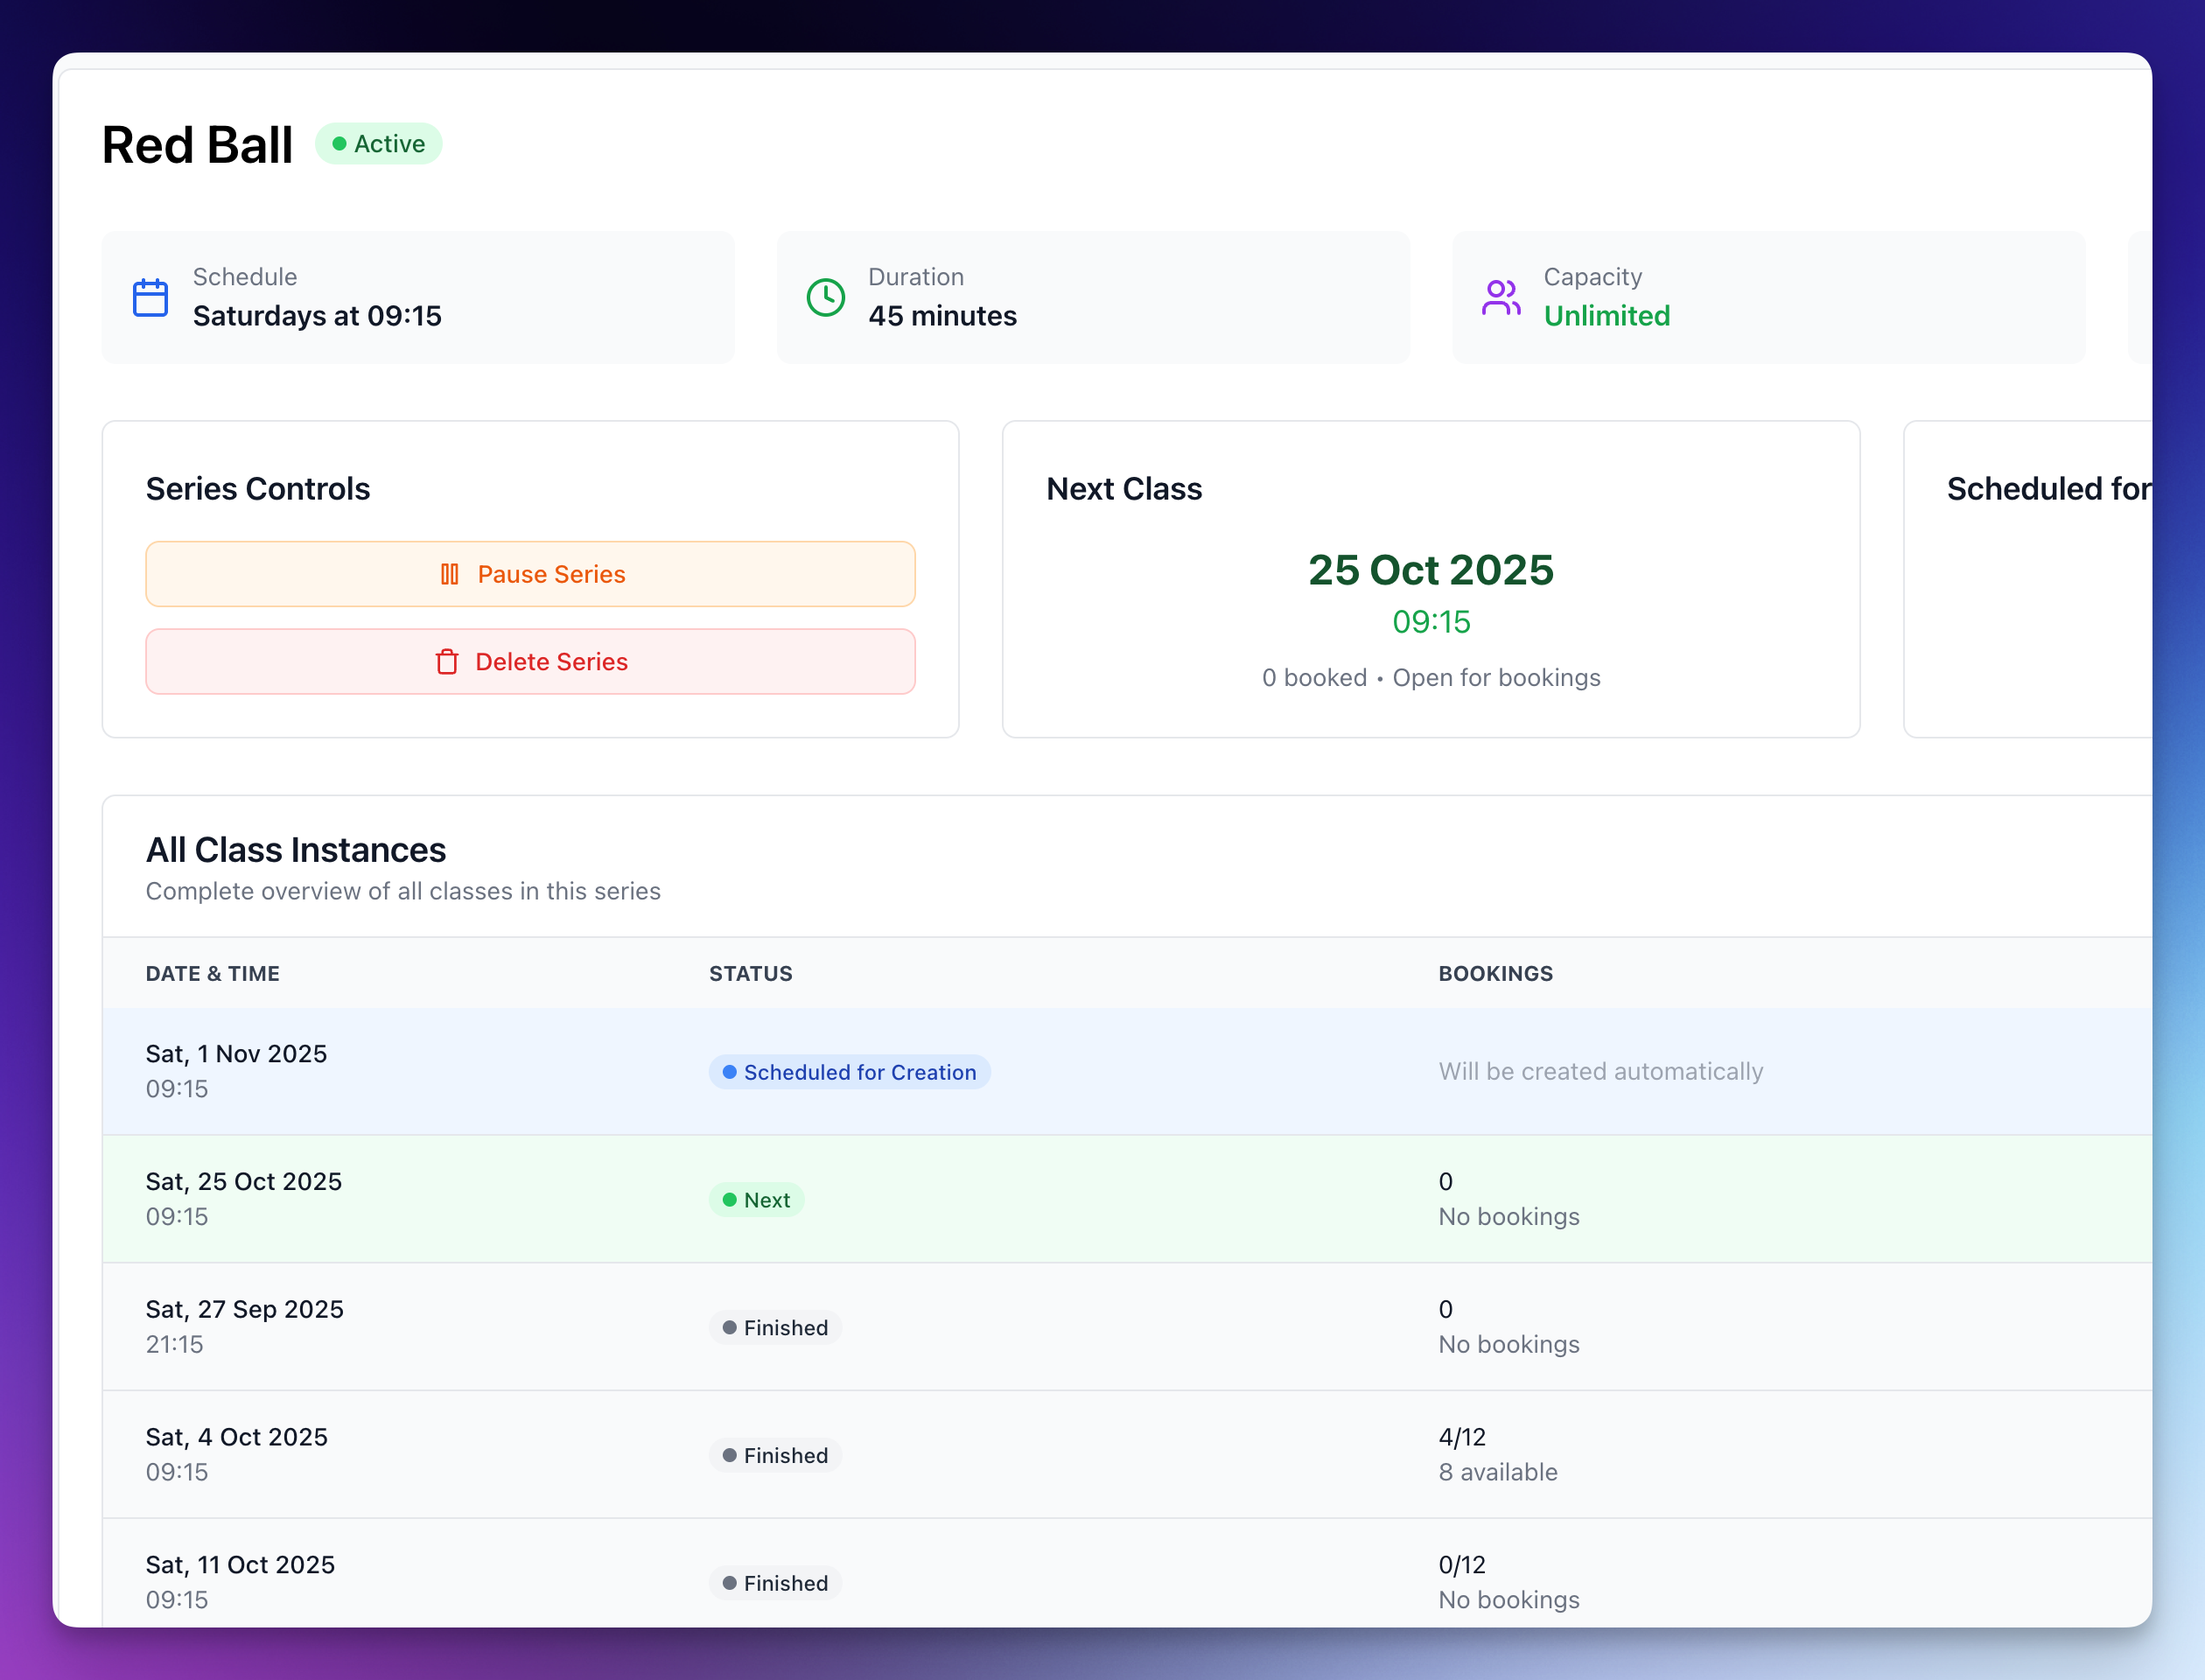Viewport: 2205px width, 1680px height.
Task: Sort by the BOOKINGS column header
Action: pyautogui.click(x=1495, y=972)
